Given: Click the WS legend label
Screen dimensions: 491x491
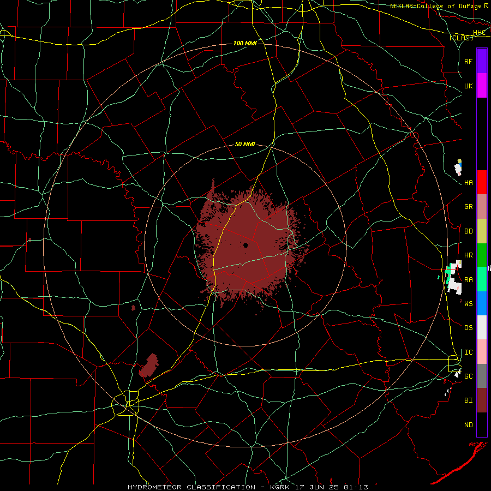Looking at the screenshot, I should point(468,304).
